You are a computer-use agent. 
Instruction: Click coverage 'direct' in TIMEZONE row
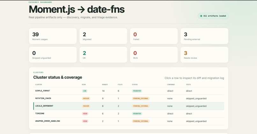[x=170, y=114]
